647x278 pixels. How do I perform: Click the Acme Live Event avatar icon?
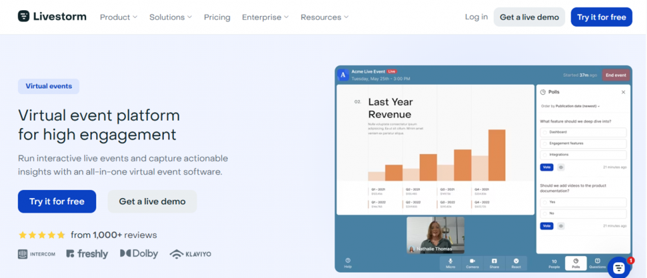click(x=343, y=75)
